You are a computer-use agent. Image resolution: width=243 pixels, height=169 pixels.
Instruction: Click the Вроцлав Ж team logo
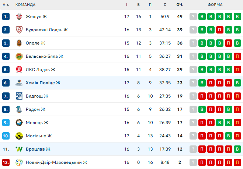pyautogui.click(x=19, y=149)
